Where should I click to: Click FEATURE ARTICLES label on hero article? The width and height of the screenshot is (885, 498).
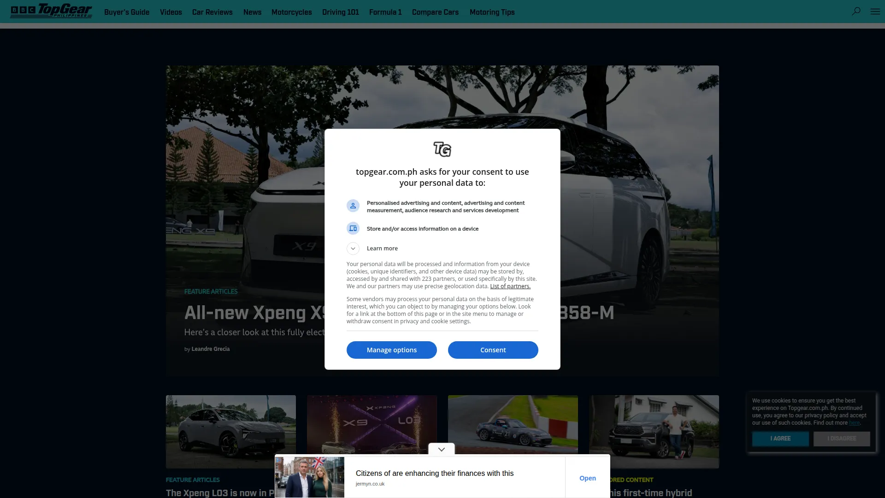click(x=211, y=291)
